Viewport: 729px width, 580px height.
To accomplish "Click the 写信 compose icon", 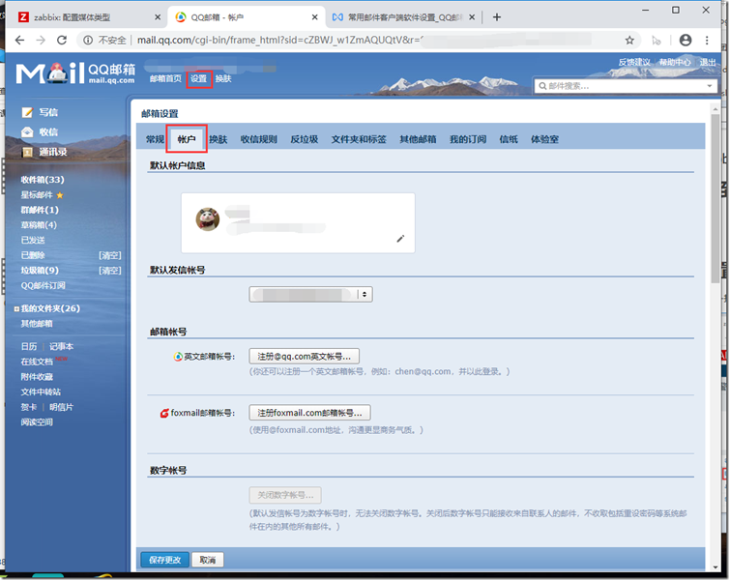I will pyautogui.click(x=27, y=112).
